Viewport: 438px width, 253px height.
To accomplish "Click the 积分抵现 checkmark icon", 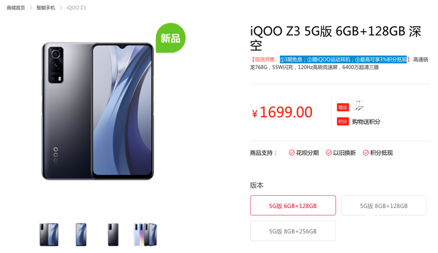I will point(366,153).
